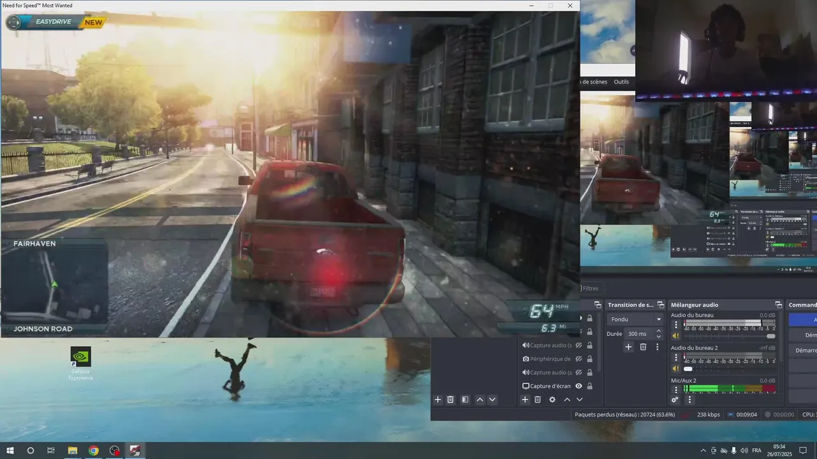This screenshot has width=817, height=459.
Task: Undock the Sources panel
Action: click(597, 305)
